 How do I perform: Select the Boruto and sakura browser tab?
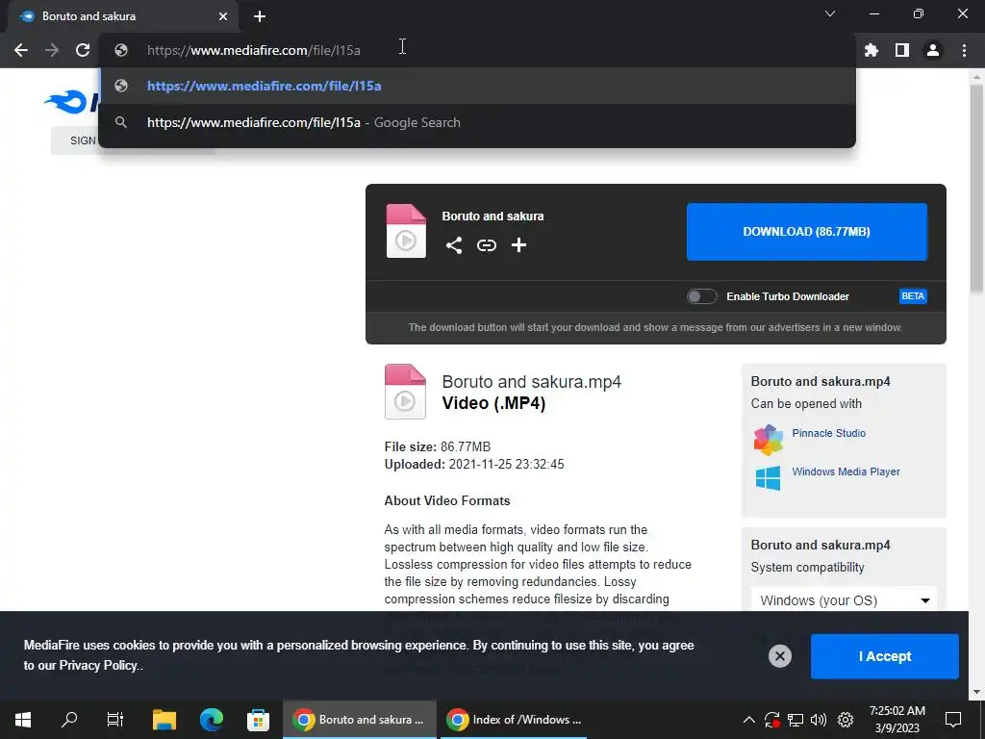122,16
